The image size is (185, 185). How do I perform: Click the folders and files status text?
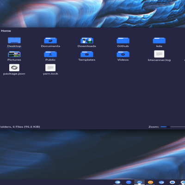click(x=20, y=127)
